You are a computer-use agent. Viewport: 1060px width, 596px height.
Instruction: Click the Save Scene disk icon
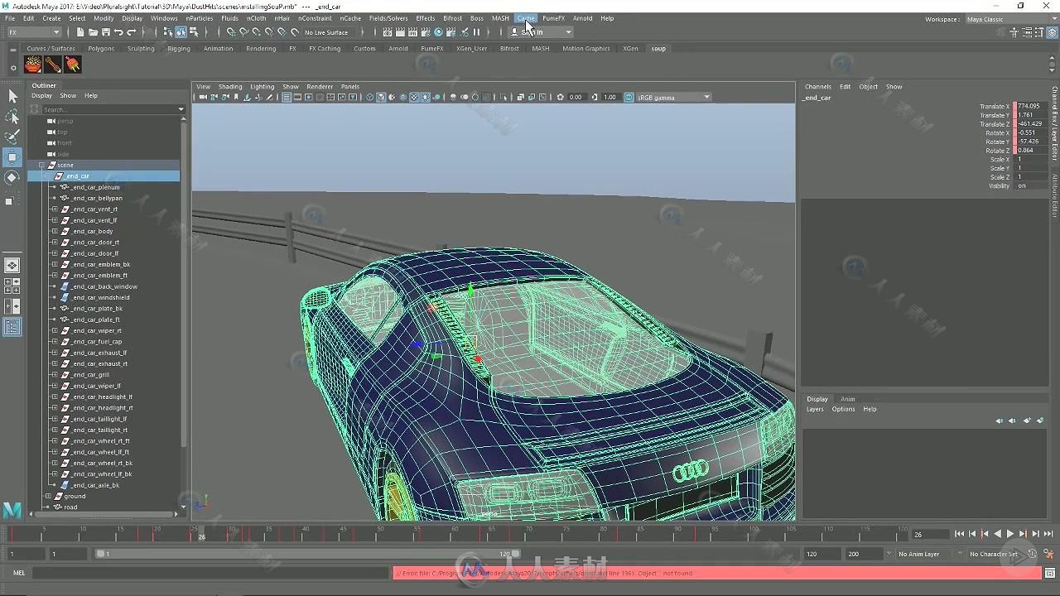click(105, 32)
